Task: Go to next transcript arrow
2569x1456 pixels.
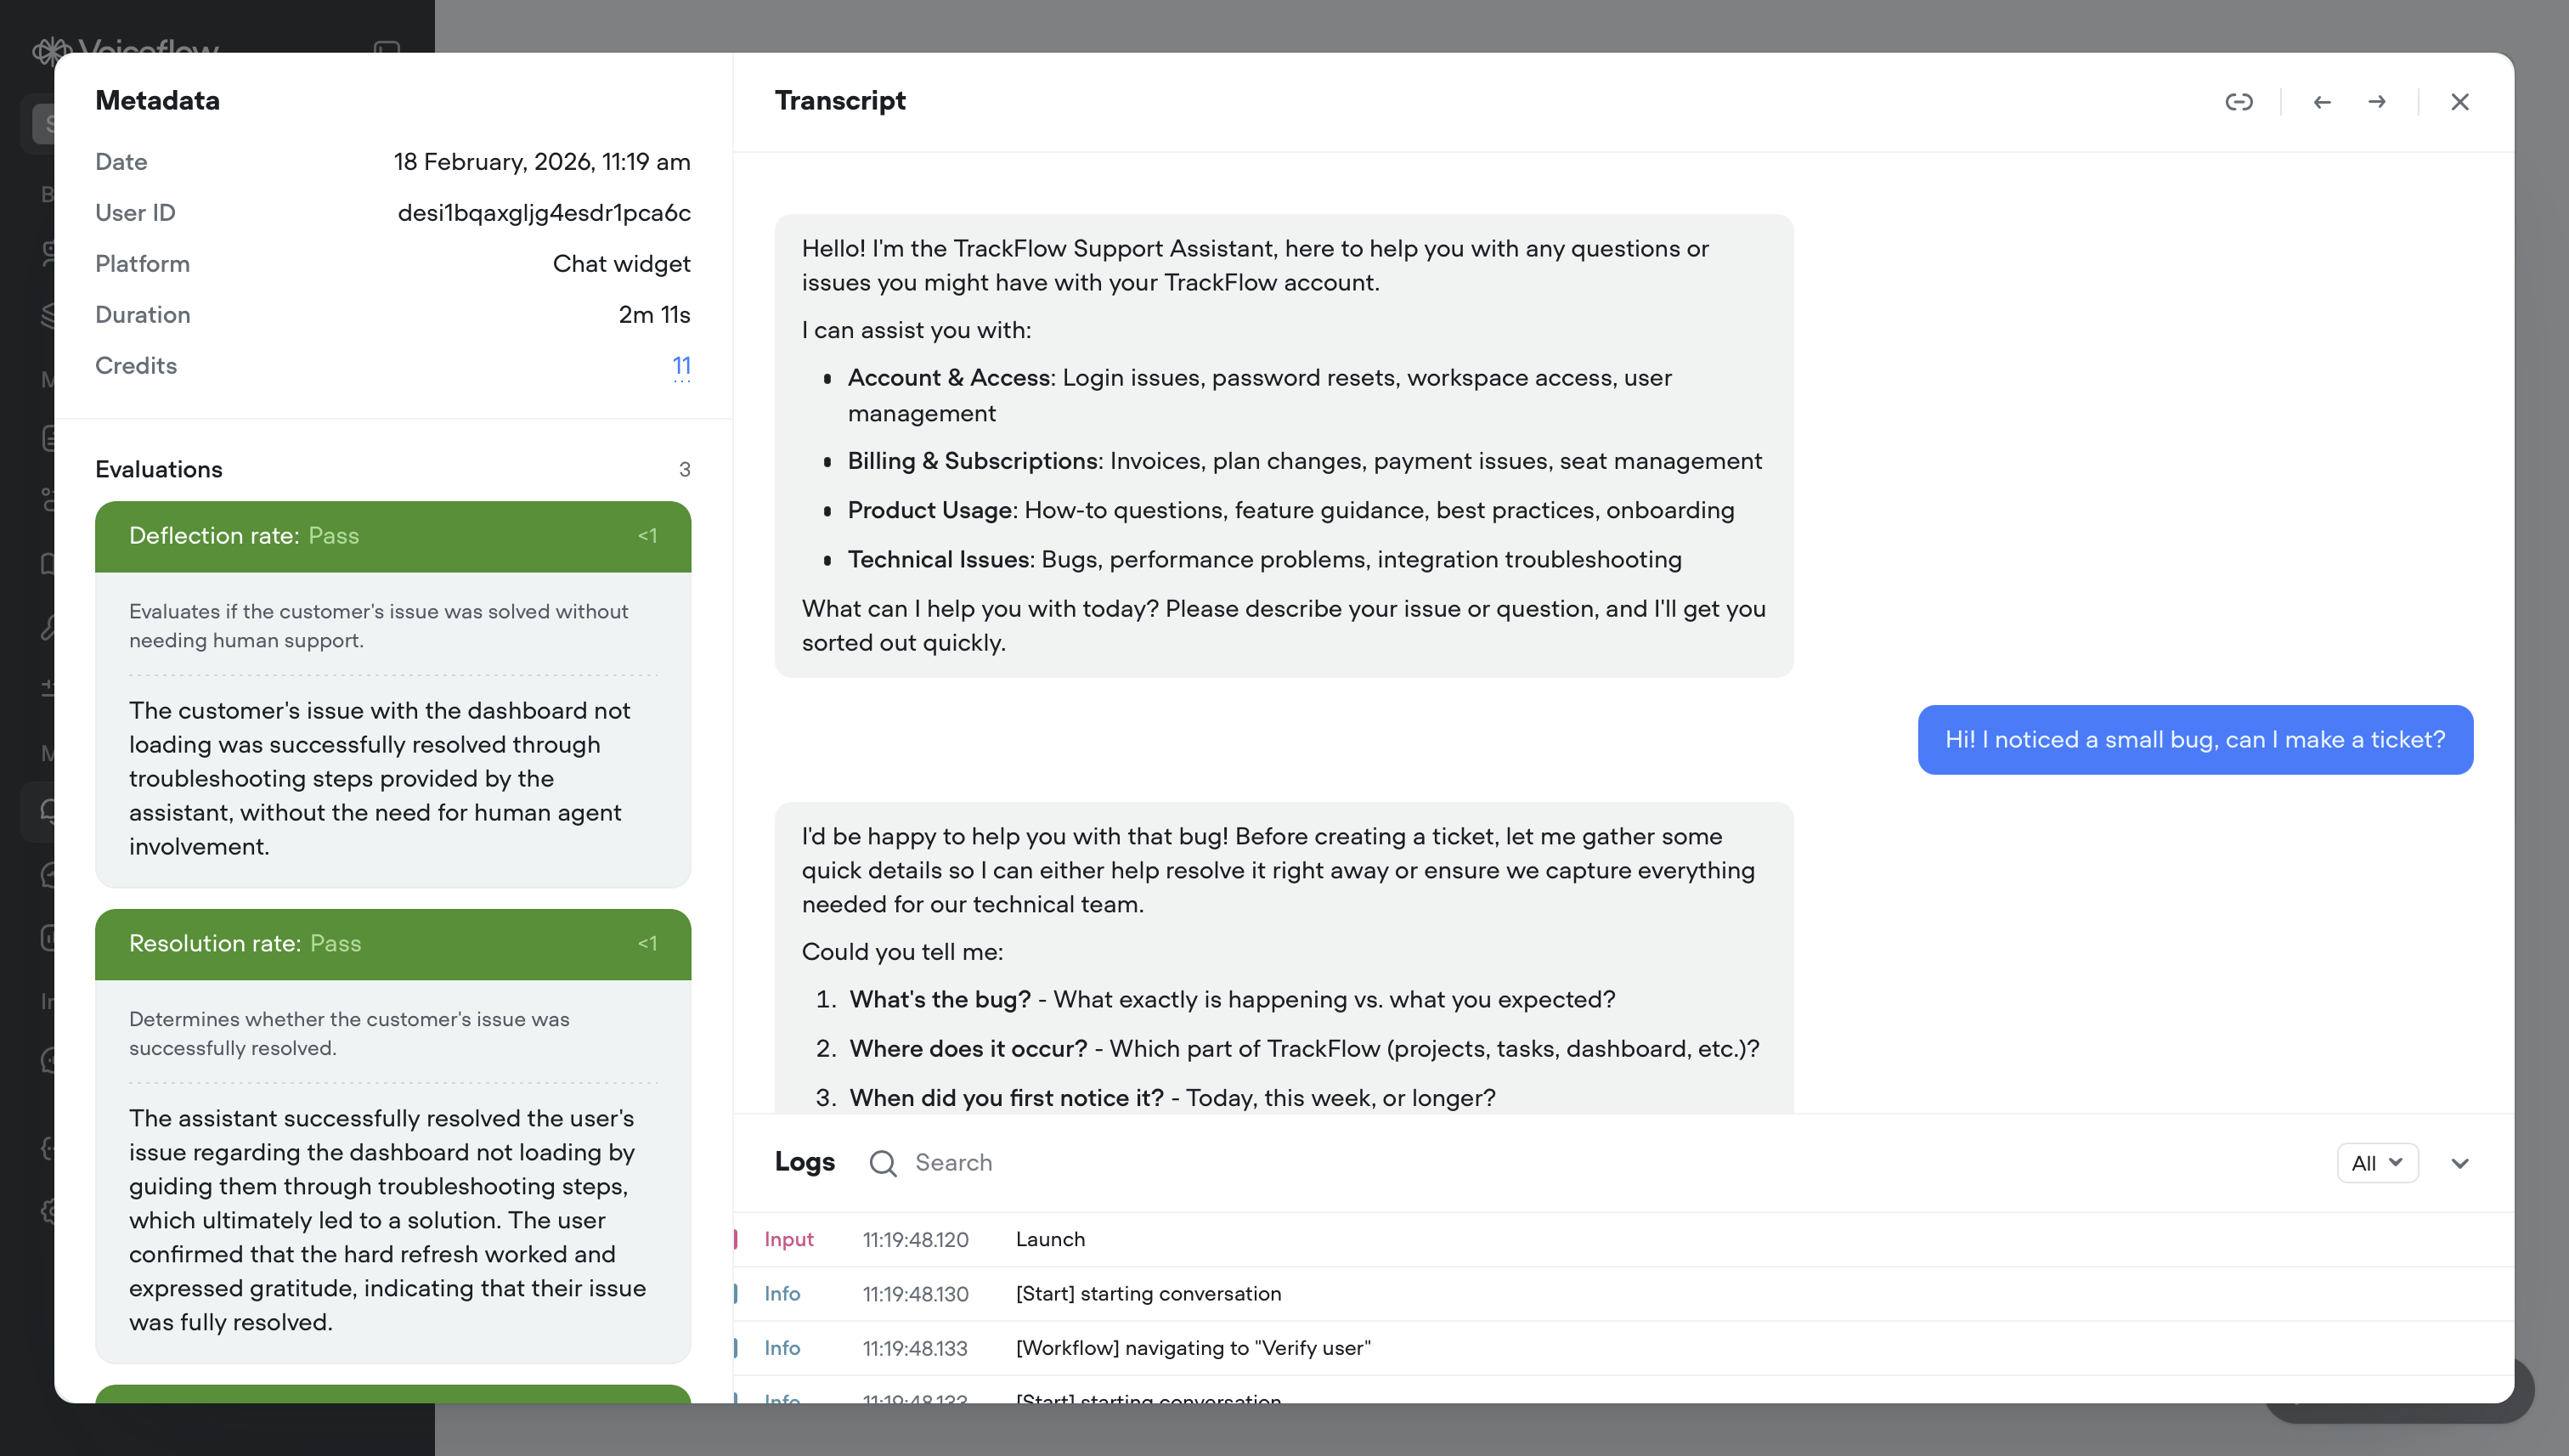Action: click(x=2377, y=102)
